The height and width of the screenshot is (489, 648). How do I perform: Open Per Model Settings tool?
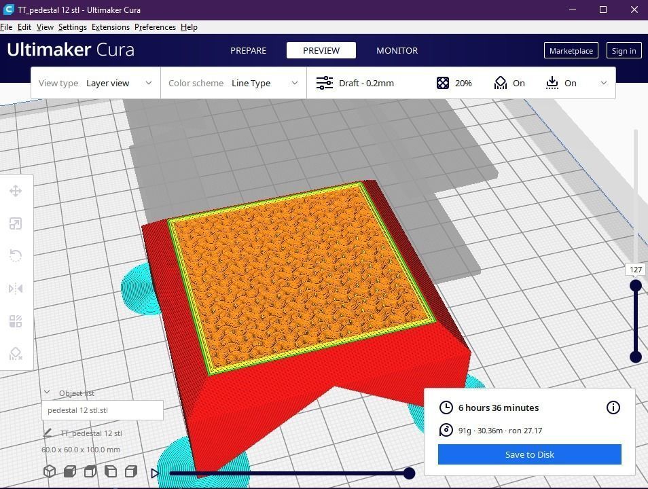(x=16, y=321)
